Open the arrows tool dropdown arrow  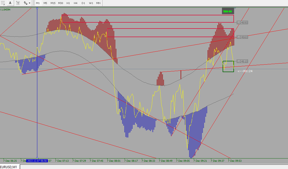(29, 3)
